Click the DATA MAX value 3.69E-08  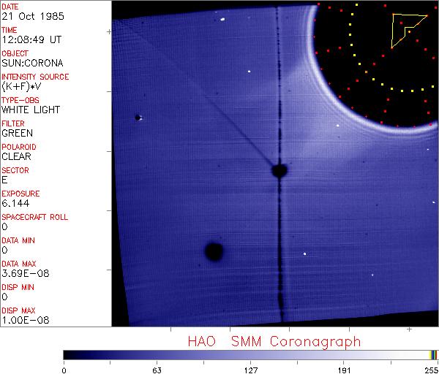click(x=23, y=273)
